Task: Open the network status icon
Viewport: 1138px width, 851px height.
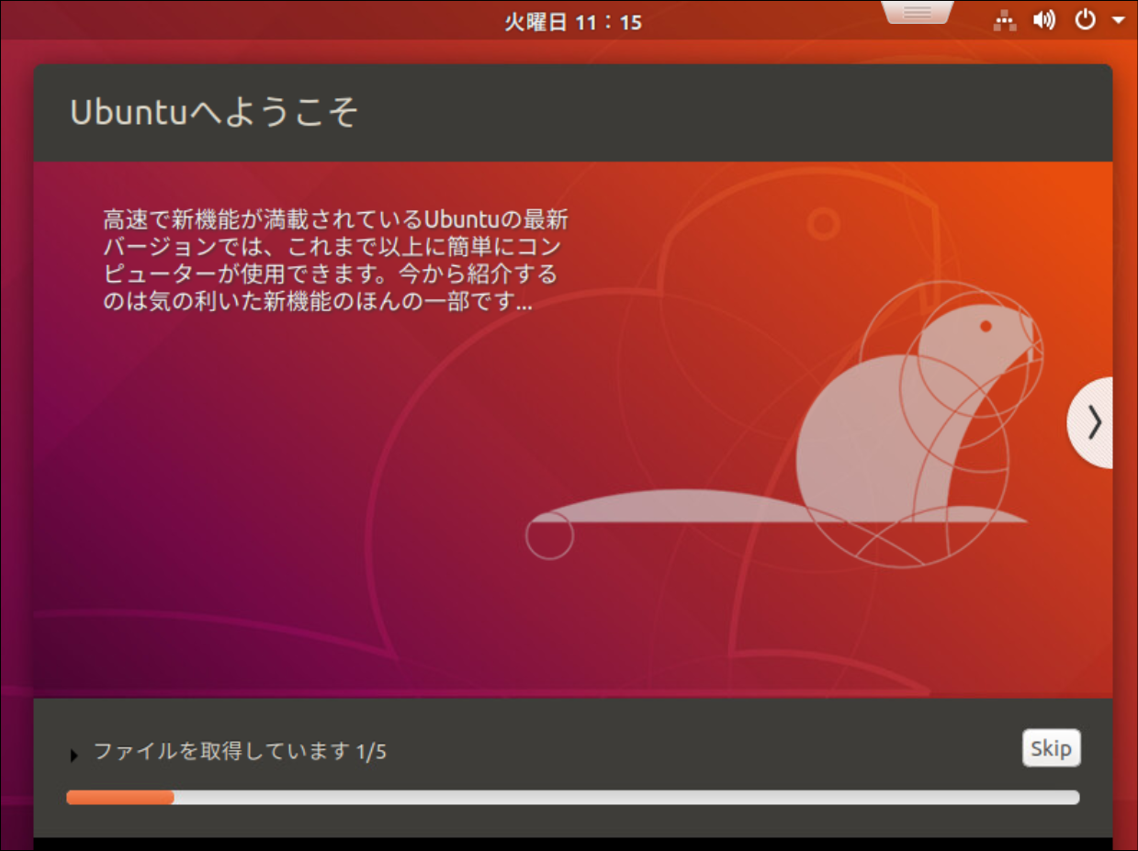Action: [x=1005, y=20]
